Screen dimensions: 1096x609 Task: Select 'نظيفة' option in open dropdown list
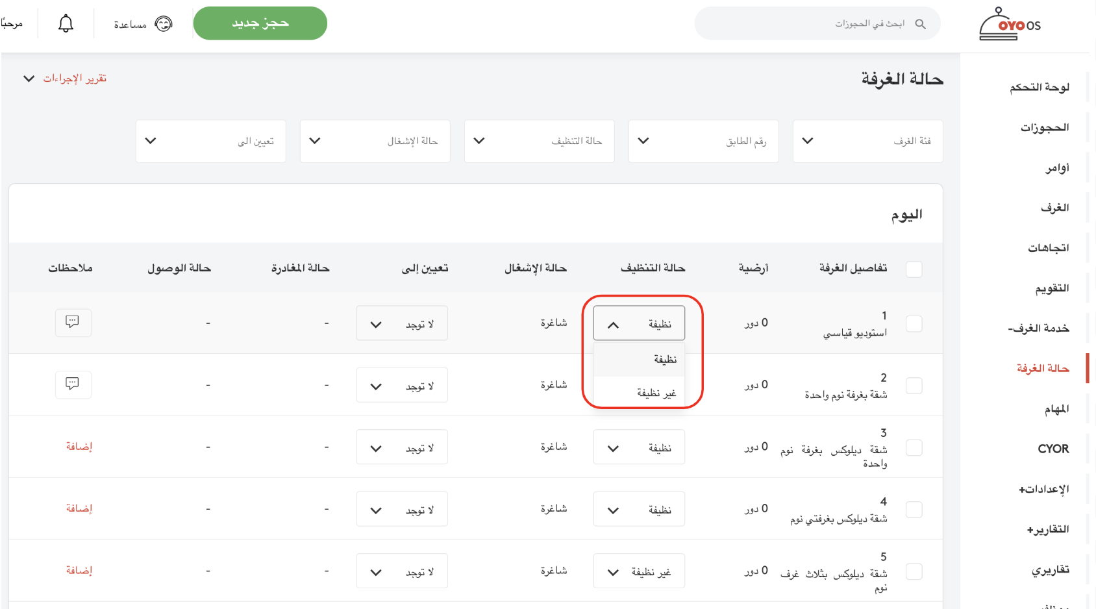[639, 359]
